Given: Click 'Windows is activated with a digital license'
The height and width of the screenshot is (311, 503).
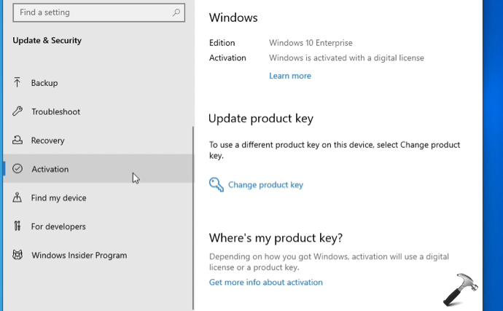Looking at the screenshot, I should pos(346,58).
